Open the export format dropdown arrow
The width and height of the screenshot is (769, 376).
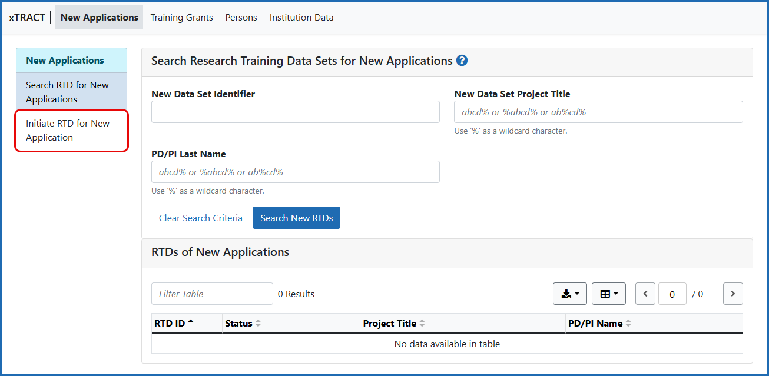pyautogui.click(x=578, y=293)
